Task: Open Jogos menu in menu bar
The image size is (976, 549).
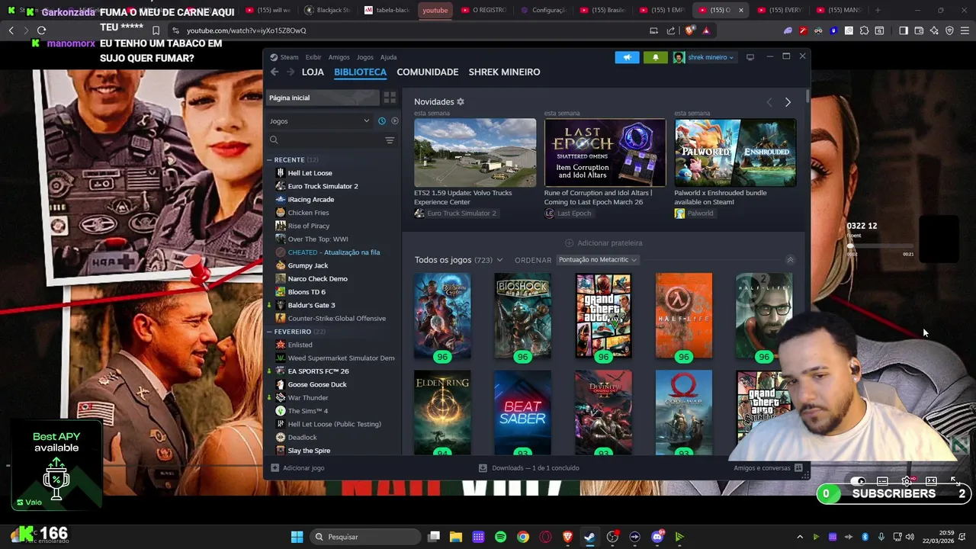Action: click(365, 57)
